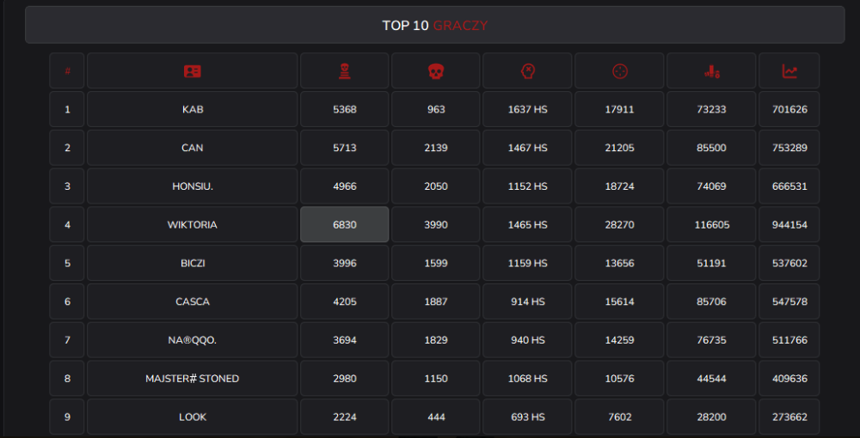Viewport: 860px width, 438px height.
Task: Click the 940 HS cell
Action: click(x=527, y=340)
